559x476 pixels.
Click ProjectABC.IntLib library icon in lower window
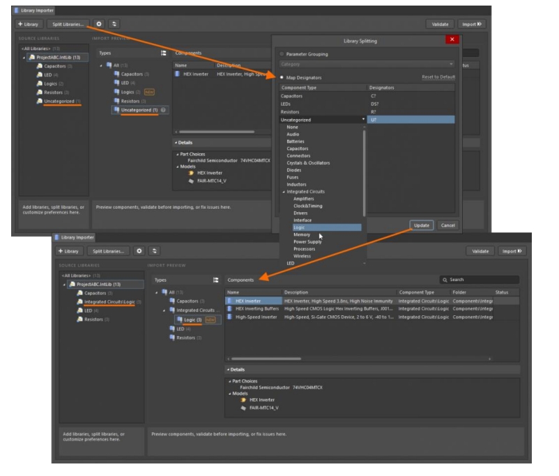click(x=72, y=284)
